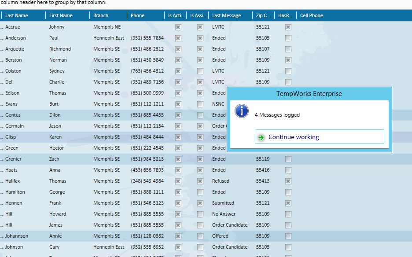Sort by the Last Name column header

click(17, 15)
